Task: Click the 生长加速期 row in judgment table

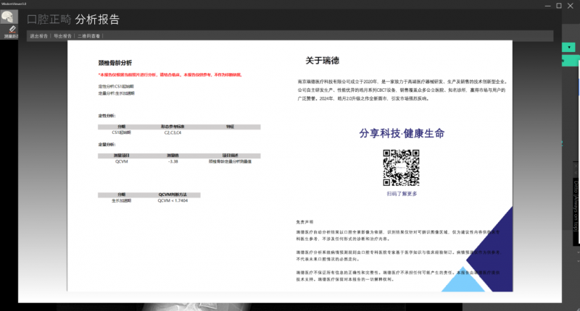Action: tap(121, 200)
